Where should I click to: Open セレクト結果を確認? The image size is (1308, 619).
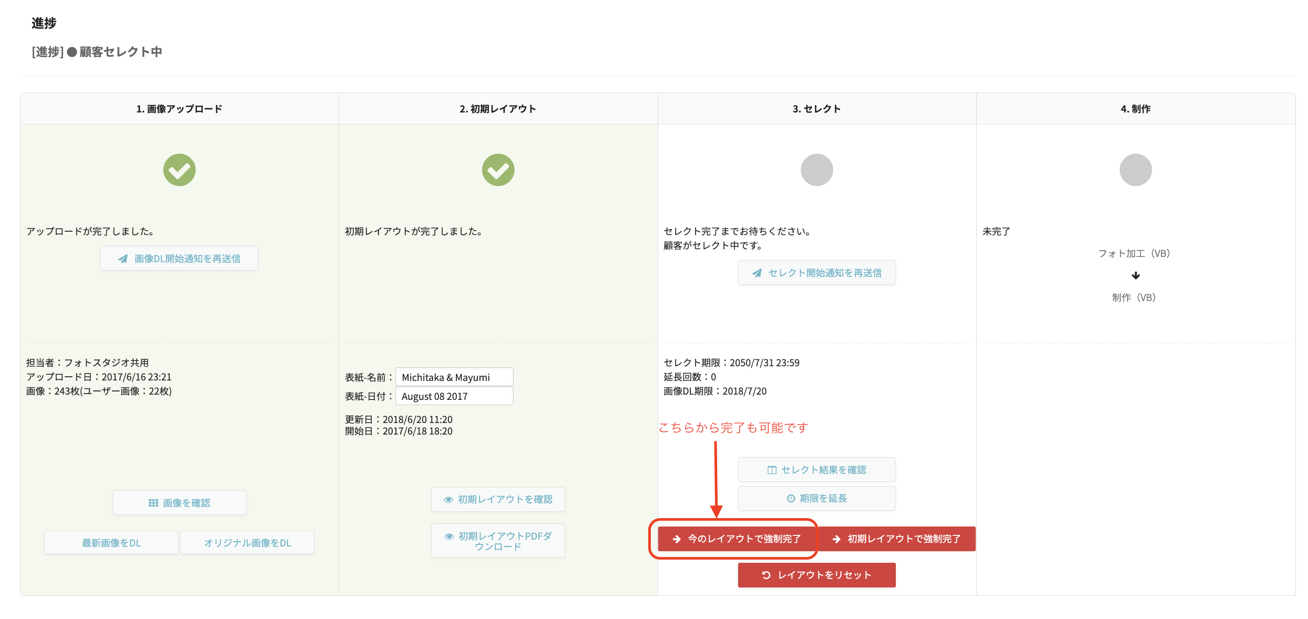[x=816, y=470]
